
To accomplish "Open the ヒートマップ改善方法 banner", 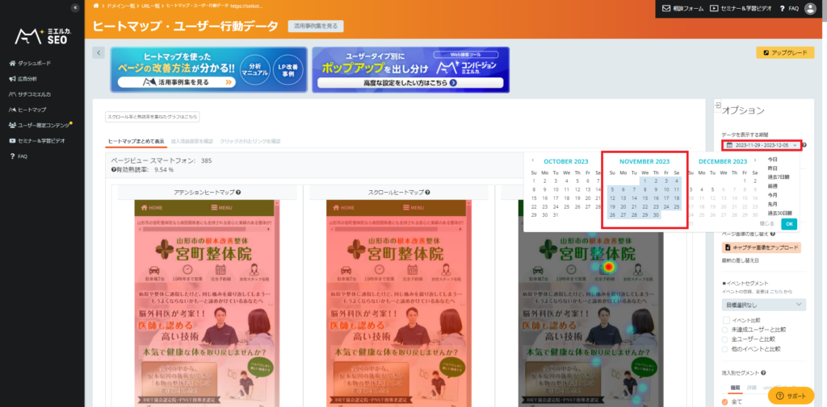I will click(x=209, y=69).
